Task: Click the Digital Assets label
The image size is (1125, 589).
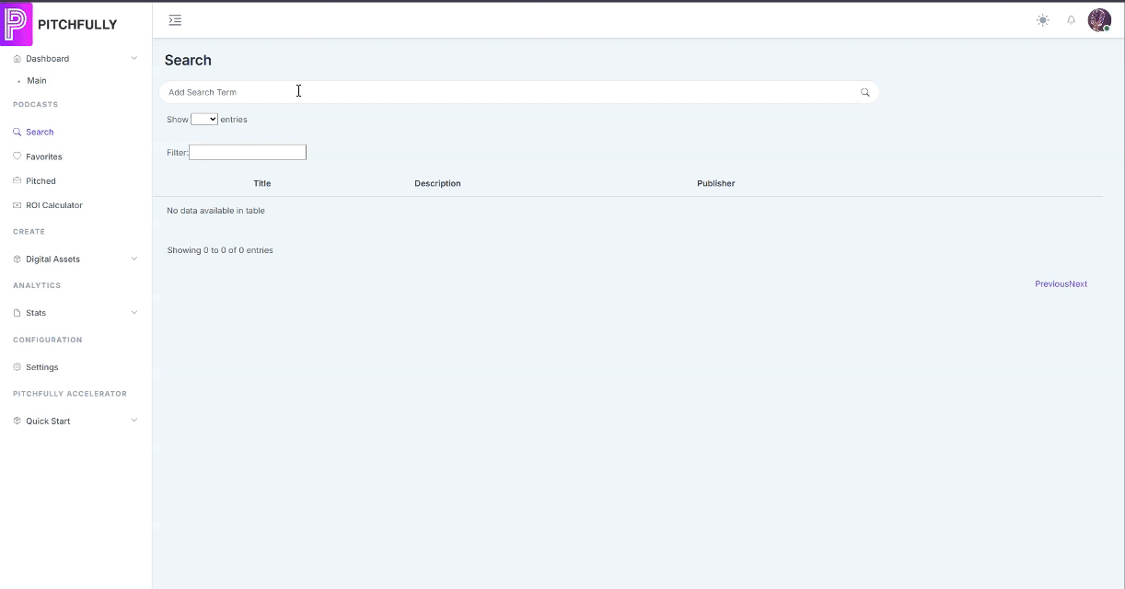Action: pyautogui.click(x=52, y=260)
